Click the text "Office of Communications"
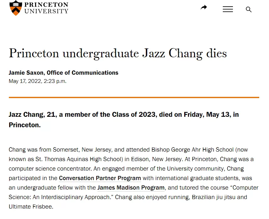Viewport: 269px width, 219px height. pos(83,73)
